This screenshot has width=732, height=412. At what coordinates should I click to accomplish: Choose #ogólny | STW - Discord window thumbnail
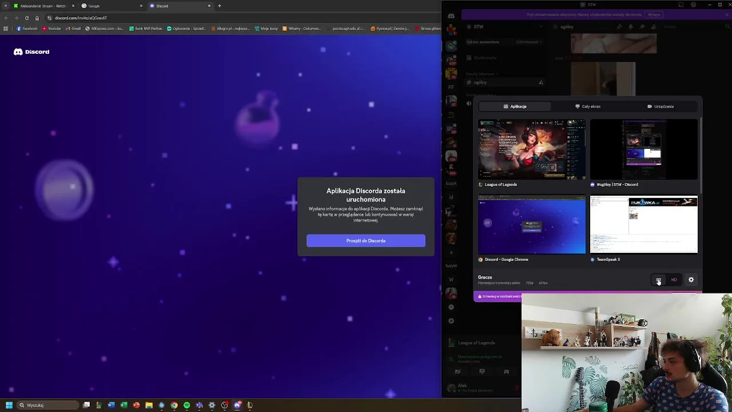(x=644, y=149)
